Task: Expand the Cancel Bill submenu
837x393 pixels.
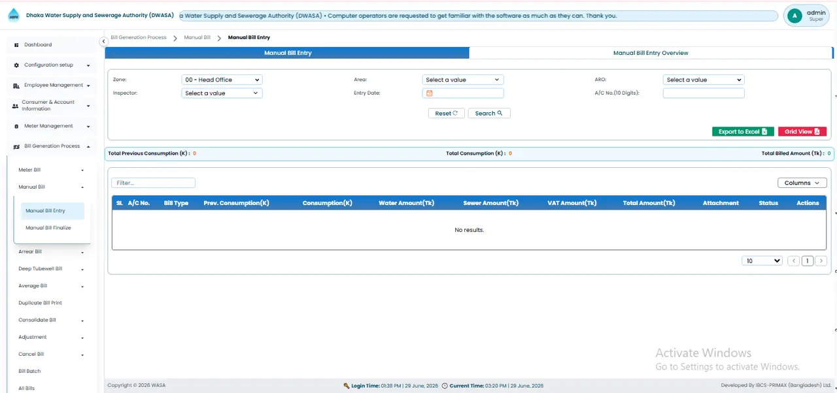Action: 82,354
